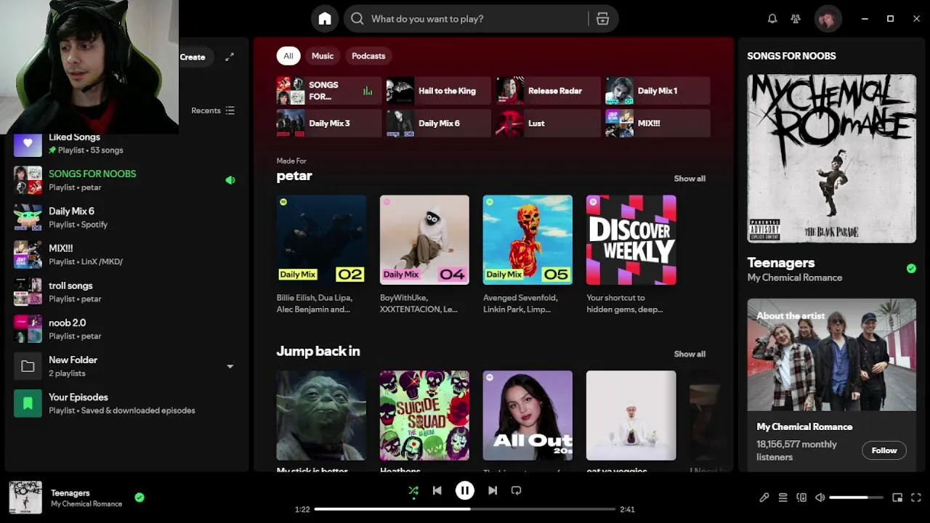Toggle the saved check in Now Playing panel
The image size is (930, 523).
pos(911,269)
